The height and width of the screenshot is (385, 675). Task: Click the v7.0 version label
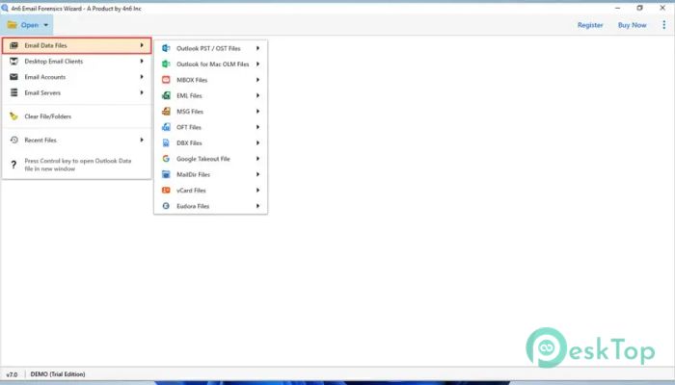click(x=12, y=374)
